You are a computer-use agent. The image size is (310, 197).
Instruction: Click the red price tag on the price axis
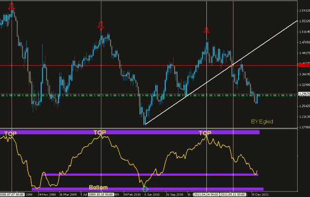tap(304, 65)
